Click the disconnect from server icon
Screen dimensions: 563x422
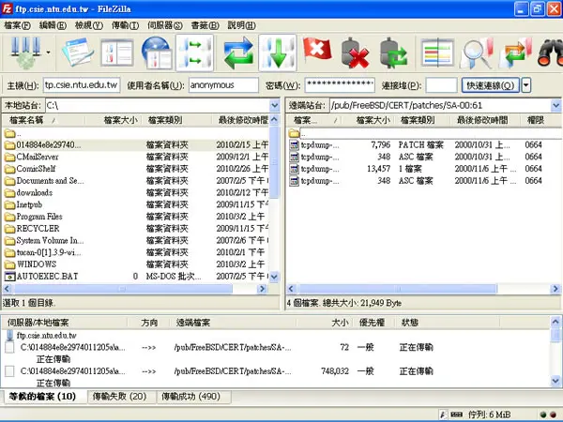(x=355, y=53)
